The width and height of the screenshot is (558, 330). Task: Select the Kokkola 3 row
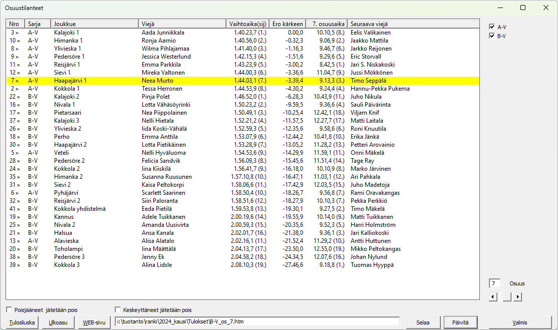[x=150, y=265]
